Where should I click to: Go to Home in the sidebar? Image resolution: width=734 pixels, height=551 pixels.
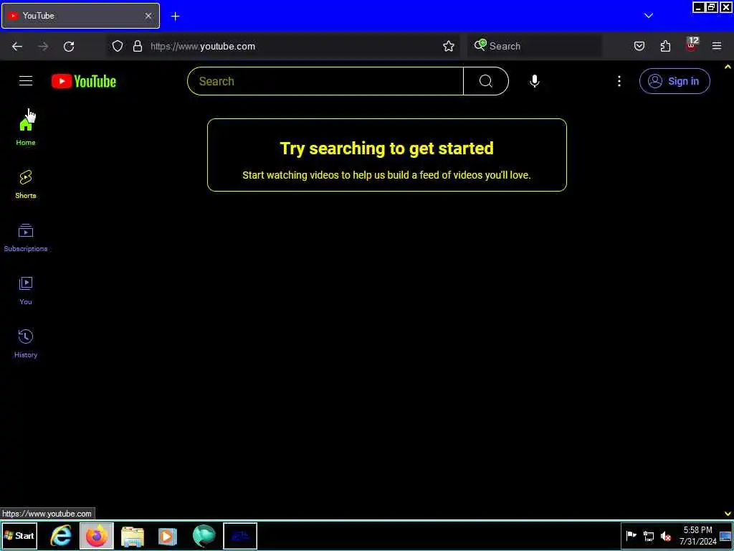[x=26, y=131]
